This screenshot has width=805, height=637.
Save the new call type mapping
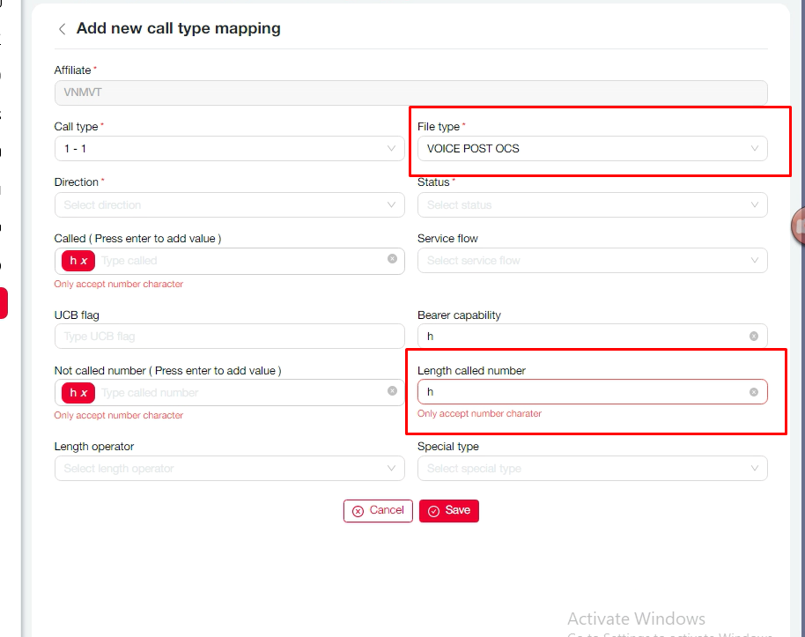449,511
